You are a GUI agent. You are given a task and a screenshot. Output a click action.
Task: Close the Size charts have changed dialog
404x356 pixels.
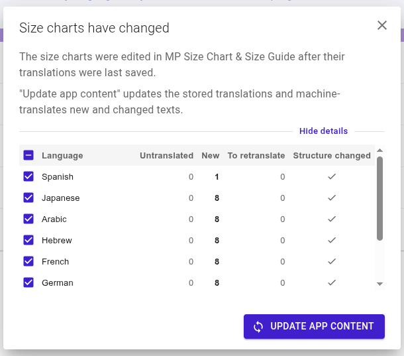(382, 25)
